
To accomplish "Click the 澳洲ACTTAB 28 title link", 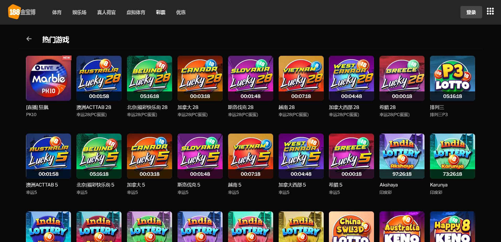I will 94,107.
